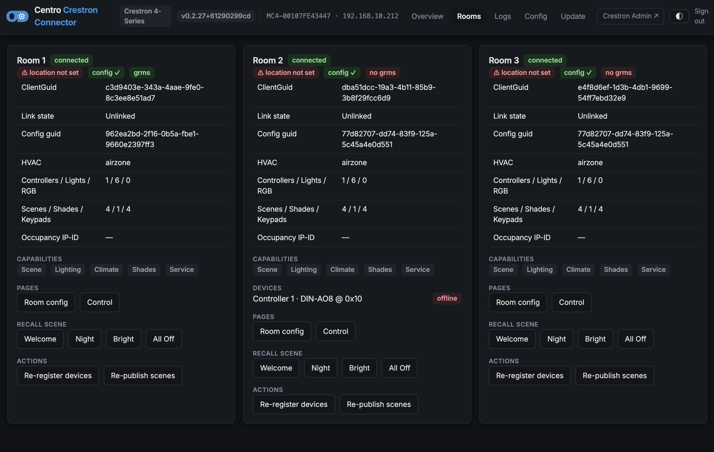This screenshot has width=714, height=452.
Task: Recall Night scene in Room 3
Action: (x=556, y=339)
